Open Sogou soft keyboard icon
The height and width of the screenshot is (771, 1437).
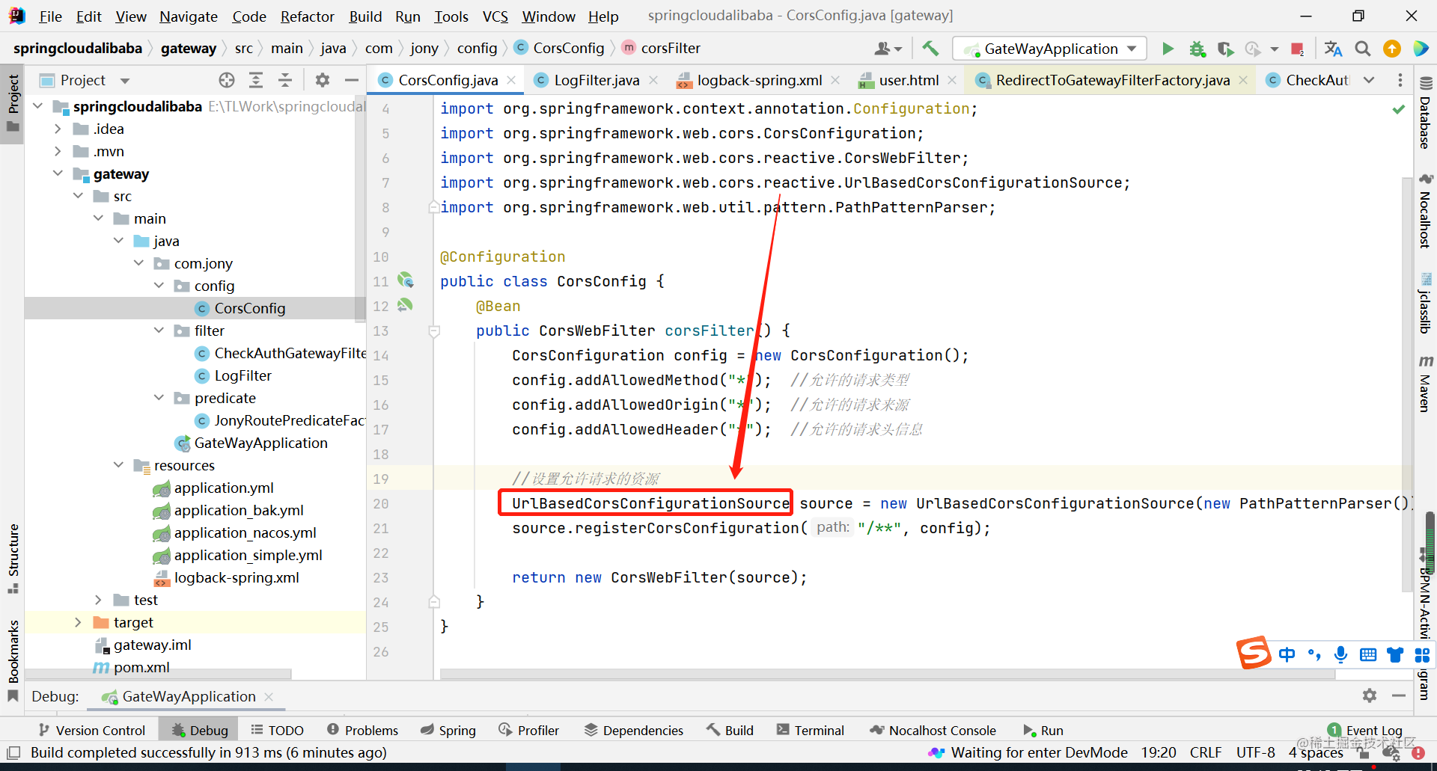(x=1368, y=655)
